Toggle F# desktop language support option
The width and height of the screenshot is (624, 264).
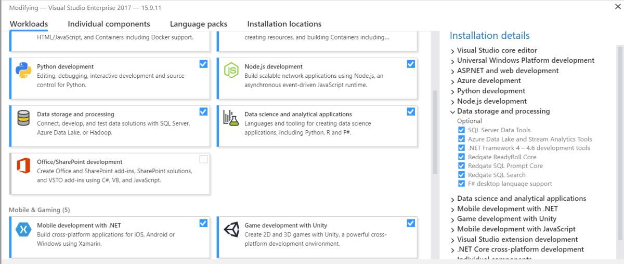coord(461,184)
